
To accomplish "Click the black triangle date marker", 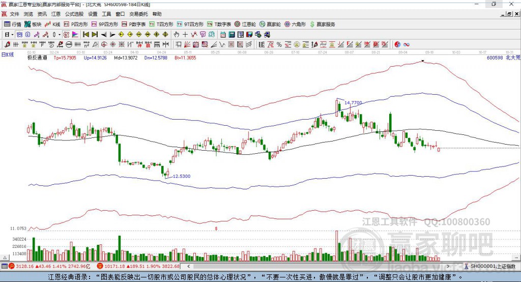I will [423, 61].
